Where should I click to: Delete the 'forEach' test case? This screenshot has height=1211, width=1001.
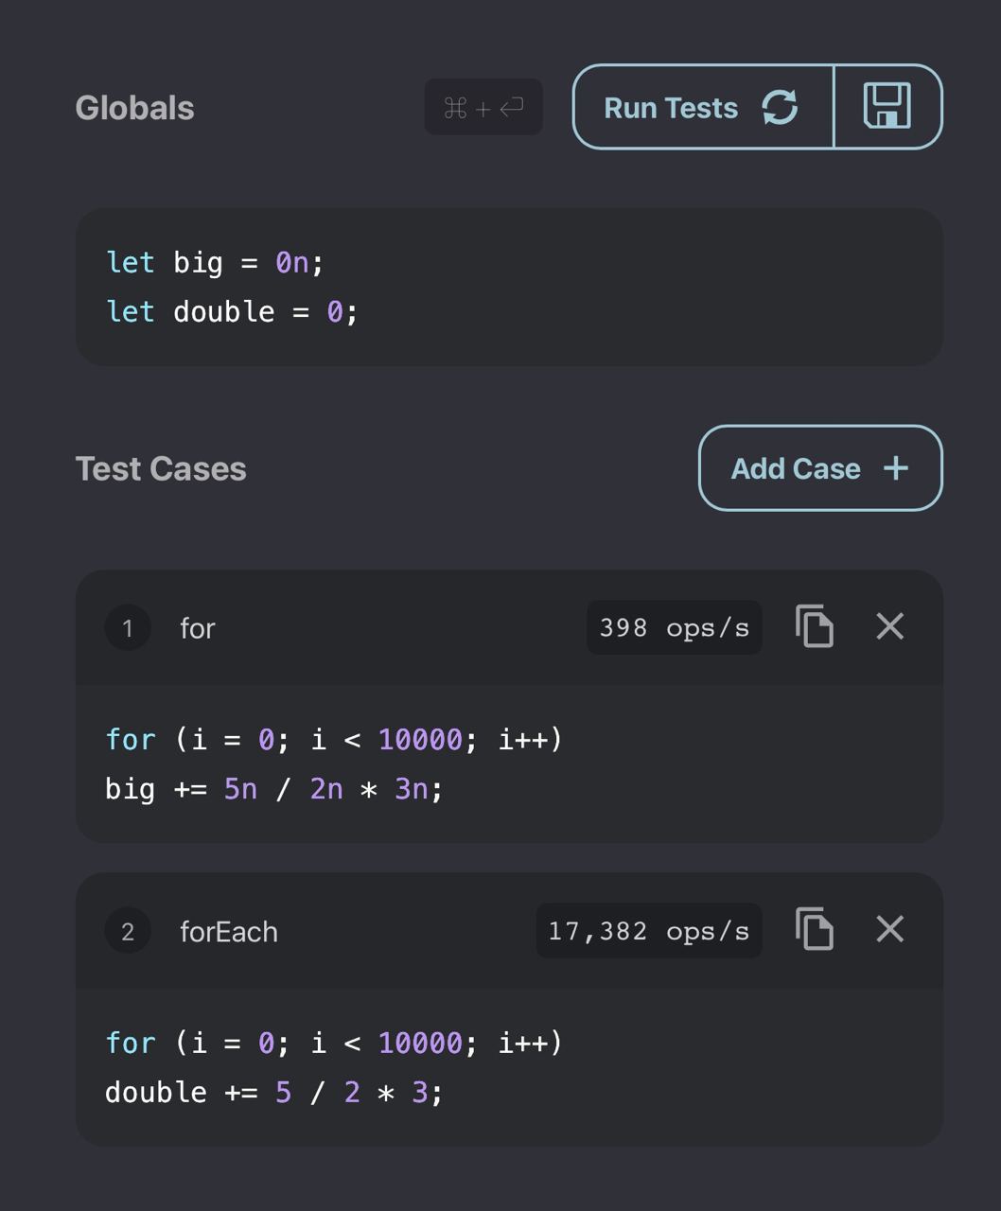coord(890,929)
